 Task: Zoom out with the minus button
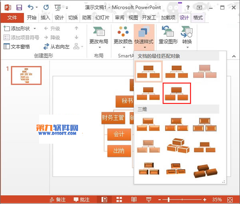pyautogui.click(x=159, y=200)
